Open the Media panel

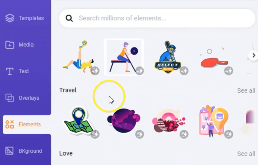click(19, 45)
